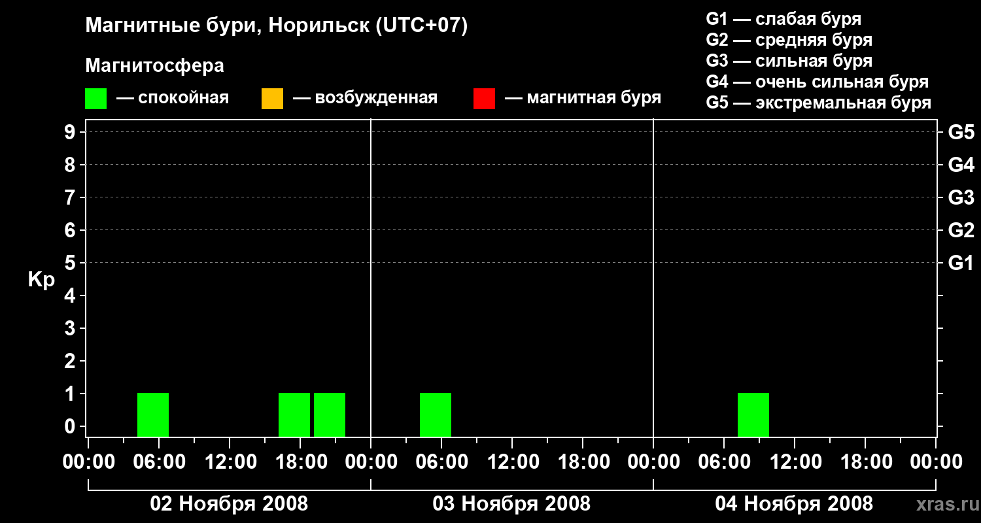Image resolution: width=981 pixels, height=523 pixels.
Task: Click 'G5 — экстремальная буря' legend line
Action: click(x=819, y=103)
